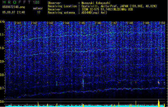Click the bright meteor echo near 2150
Viewport: 168px width, 107px height.
159,82
